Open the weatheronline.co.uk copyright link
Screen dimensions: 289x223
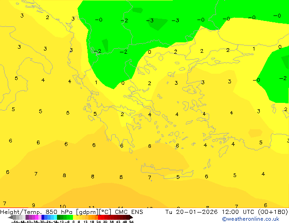pos(250,219)
